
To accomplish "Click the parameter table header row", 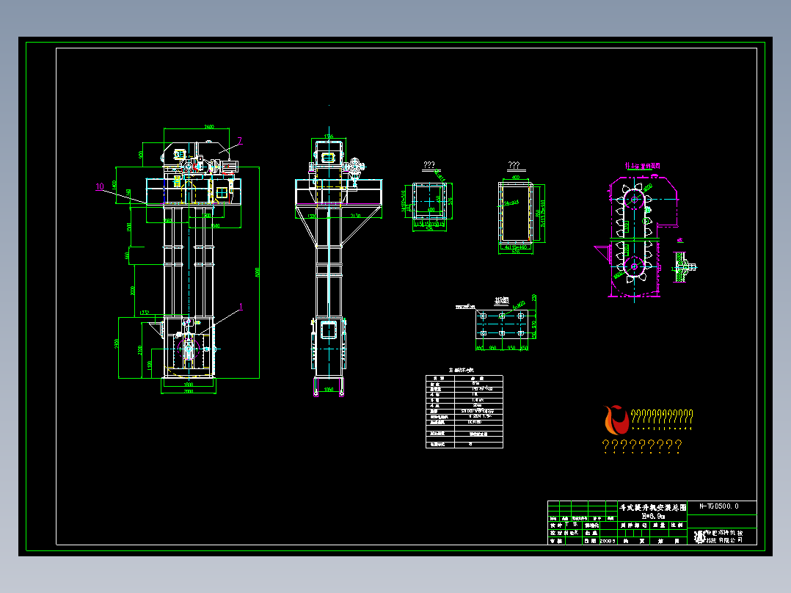I will [x=464, y=379].
